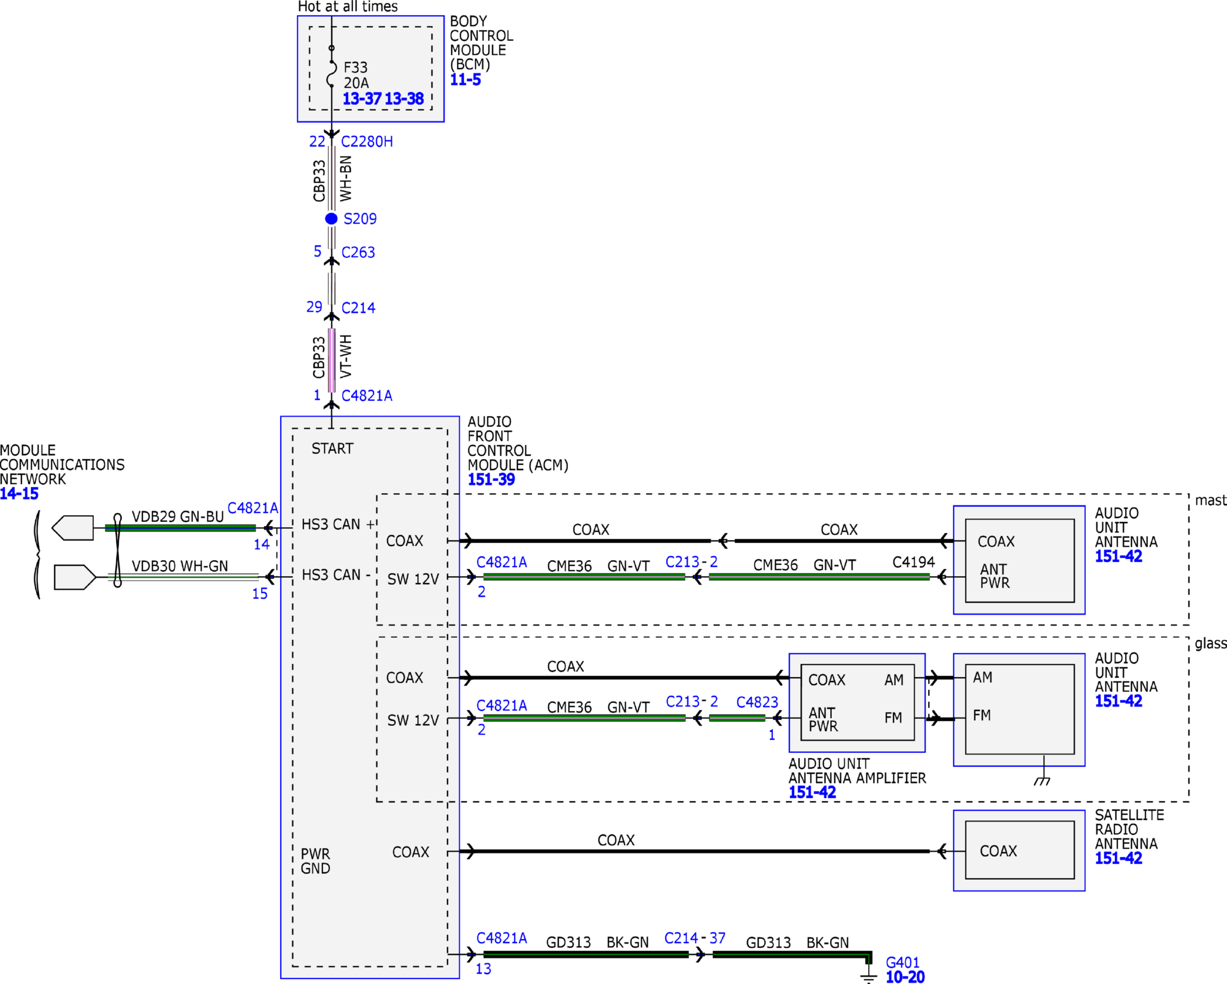The height and width of the screenshot is (984, 1227).
Task: Click the 'mast' option label
Action: coord(1210,500)
